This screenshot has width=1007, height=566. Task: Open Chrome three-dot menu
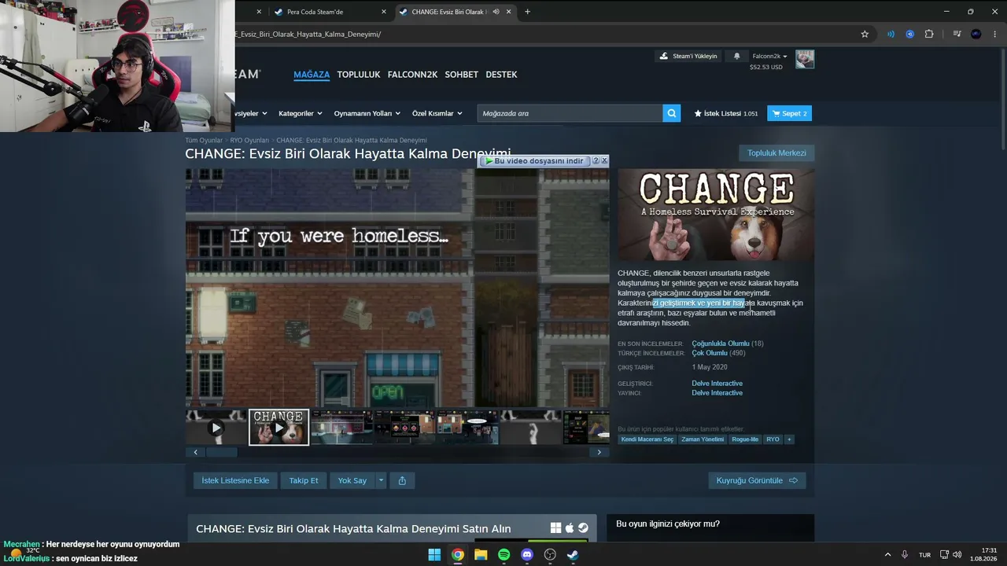coord(994,35)
